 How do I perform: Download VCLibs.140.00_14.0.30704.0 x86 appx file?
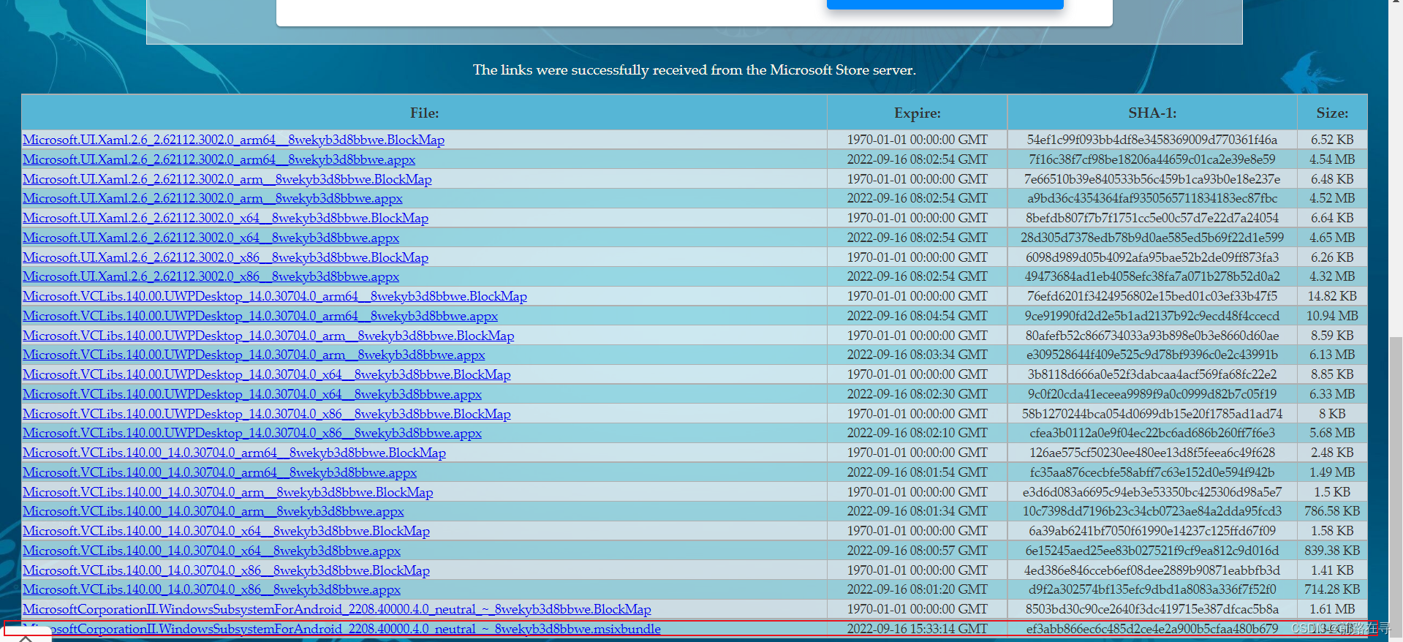[x=211, y=589]
